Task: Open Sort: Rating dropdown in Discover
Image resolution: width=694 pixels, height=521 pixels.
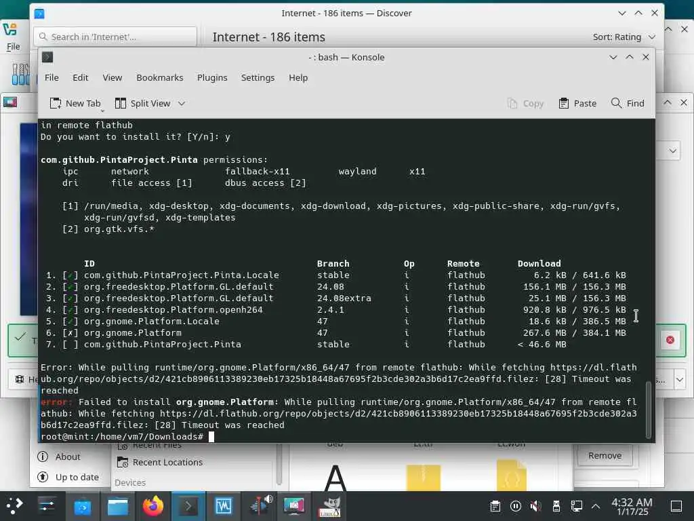Action: pos(624,37)
